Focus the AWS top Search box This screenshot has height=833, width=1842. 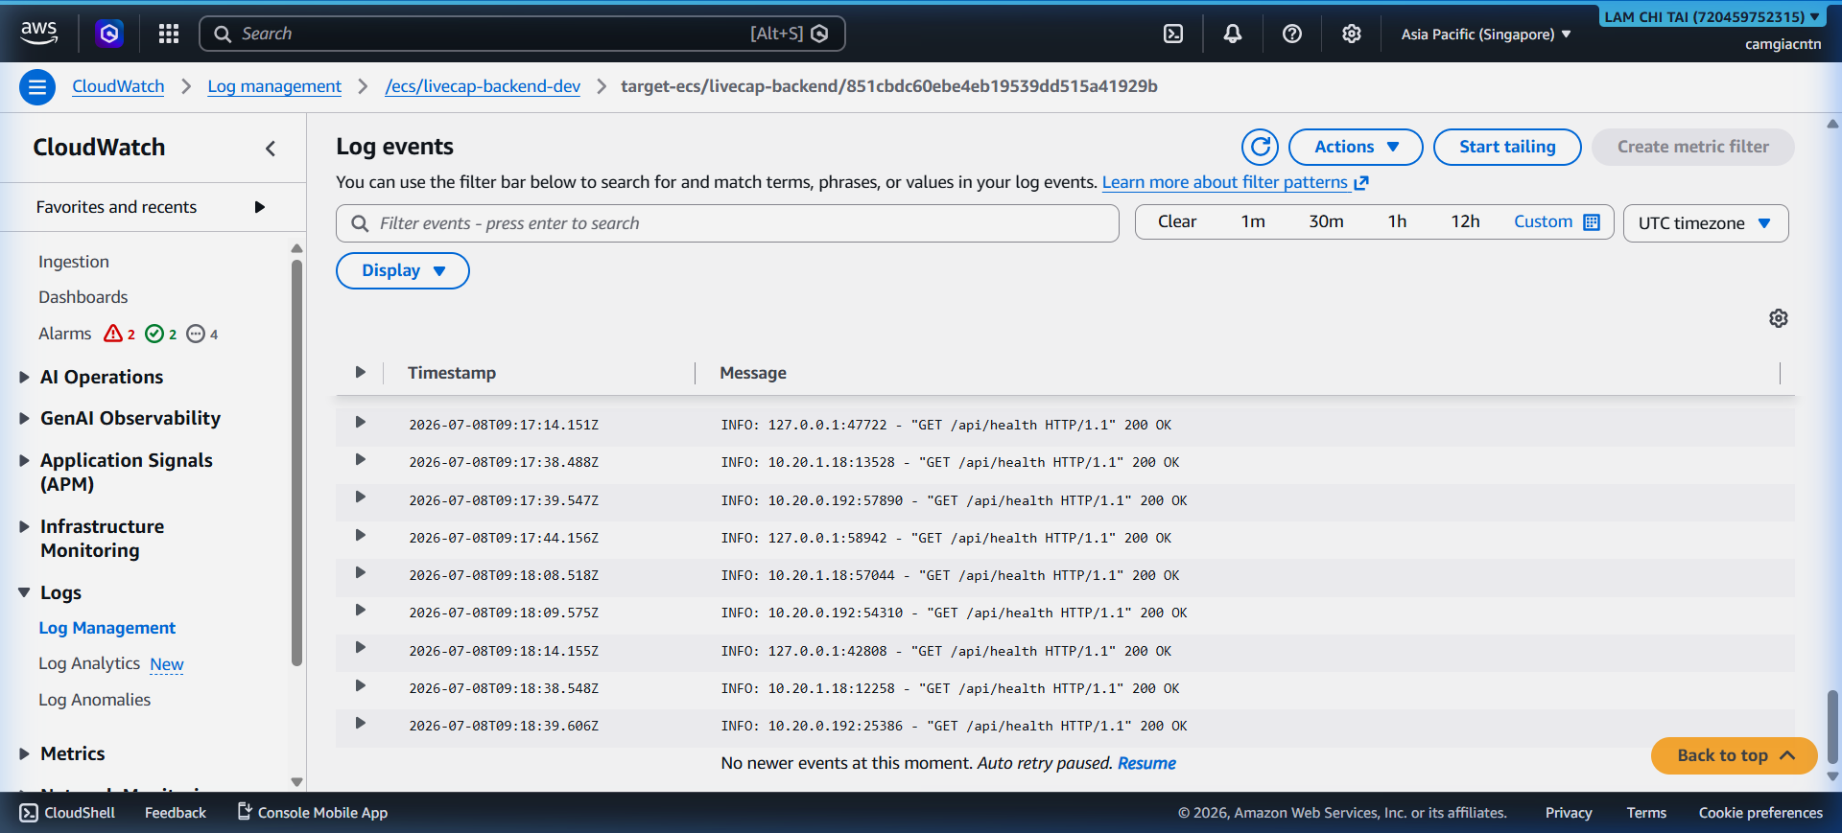522,34
